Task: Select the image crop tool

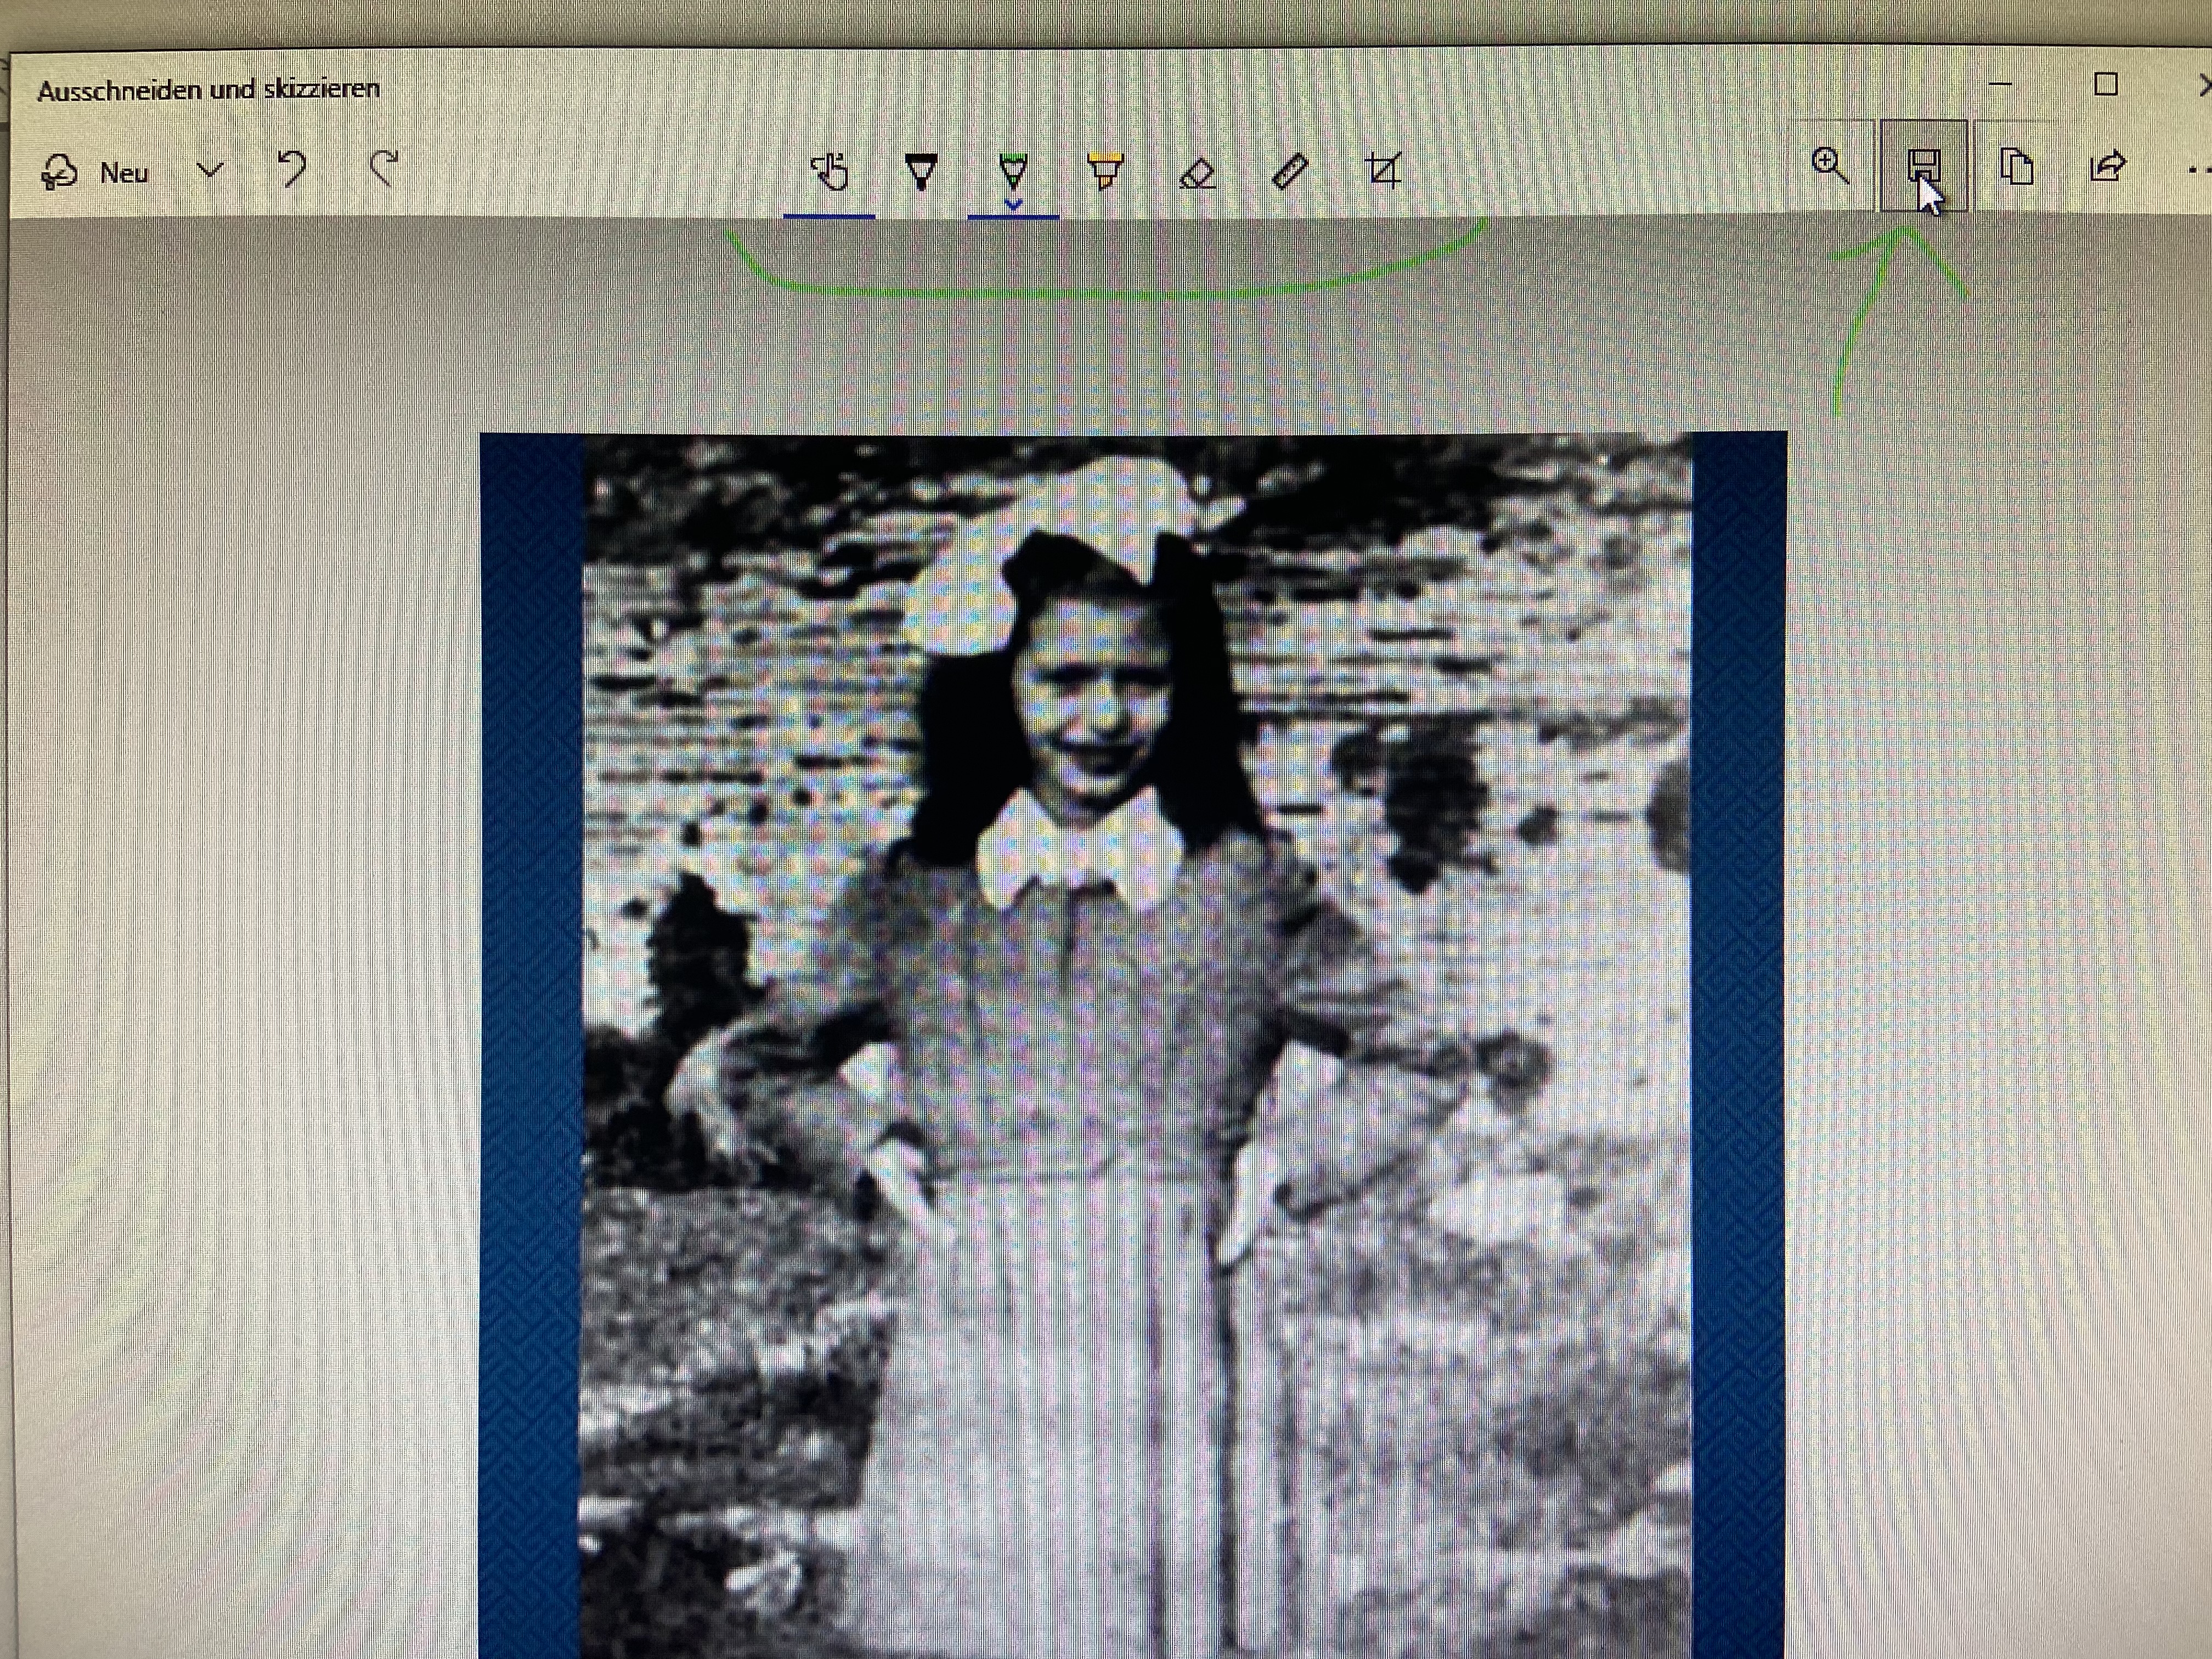Action: (1384, 171)
